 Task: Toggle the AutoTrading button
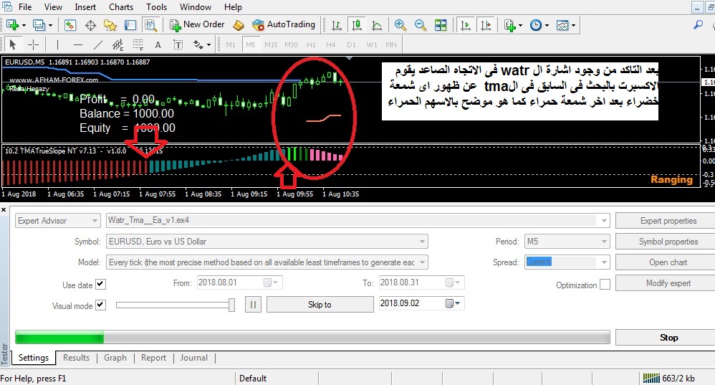point(284,24)
